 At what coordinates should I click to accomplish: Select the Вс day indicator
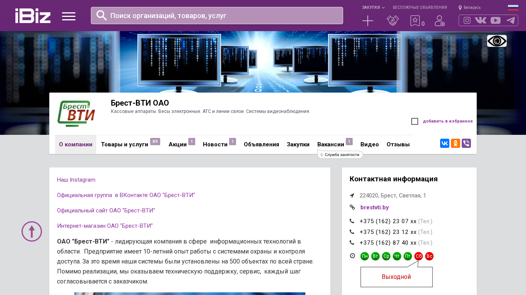coord(429,256)
